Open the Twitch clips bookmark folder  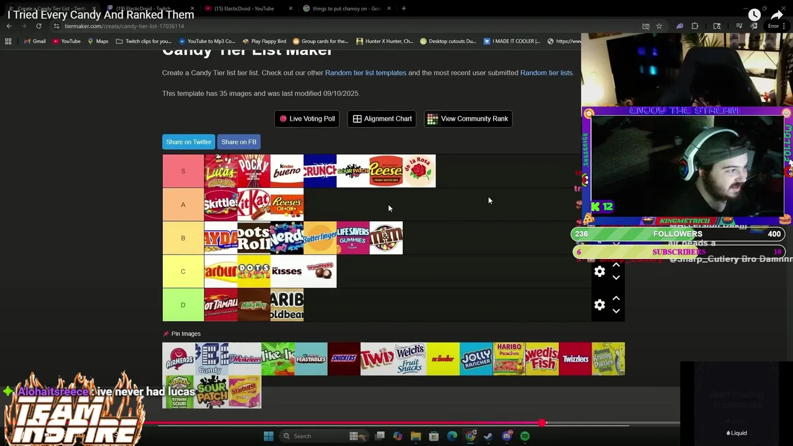pos(144,42)
